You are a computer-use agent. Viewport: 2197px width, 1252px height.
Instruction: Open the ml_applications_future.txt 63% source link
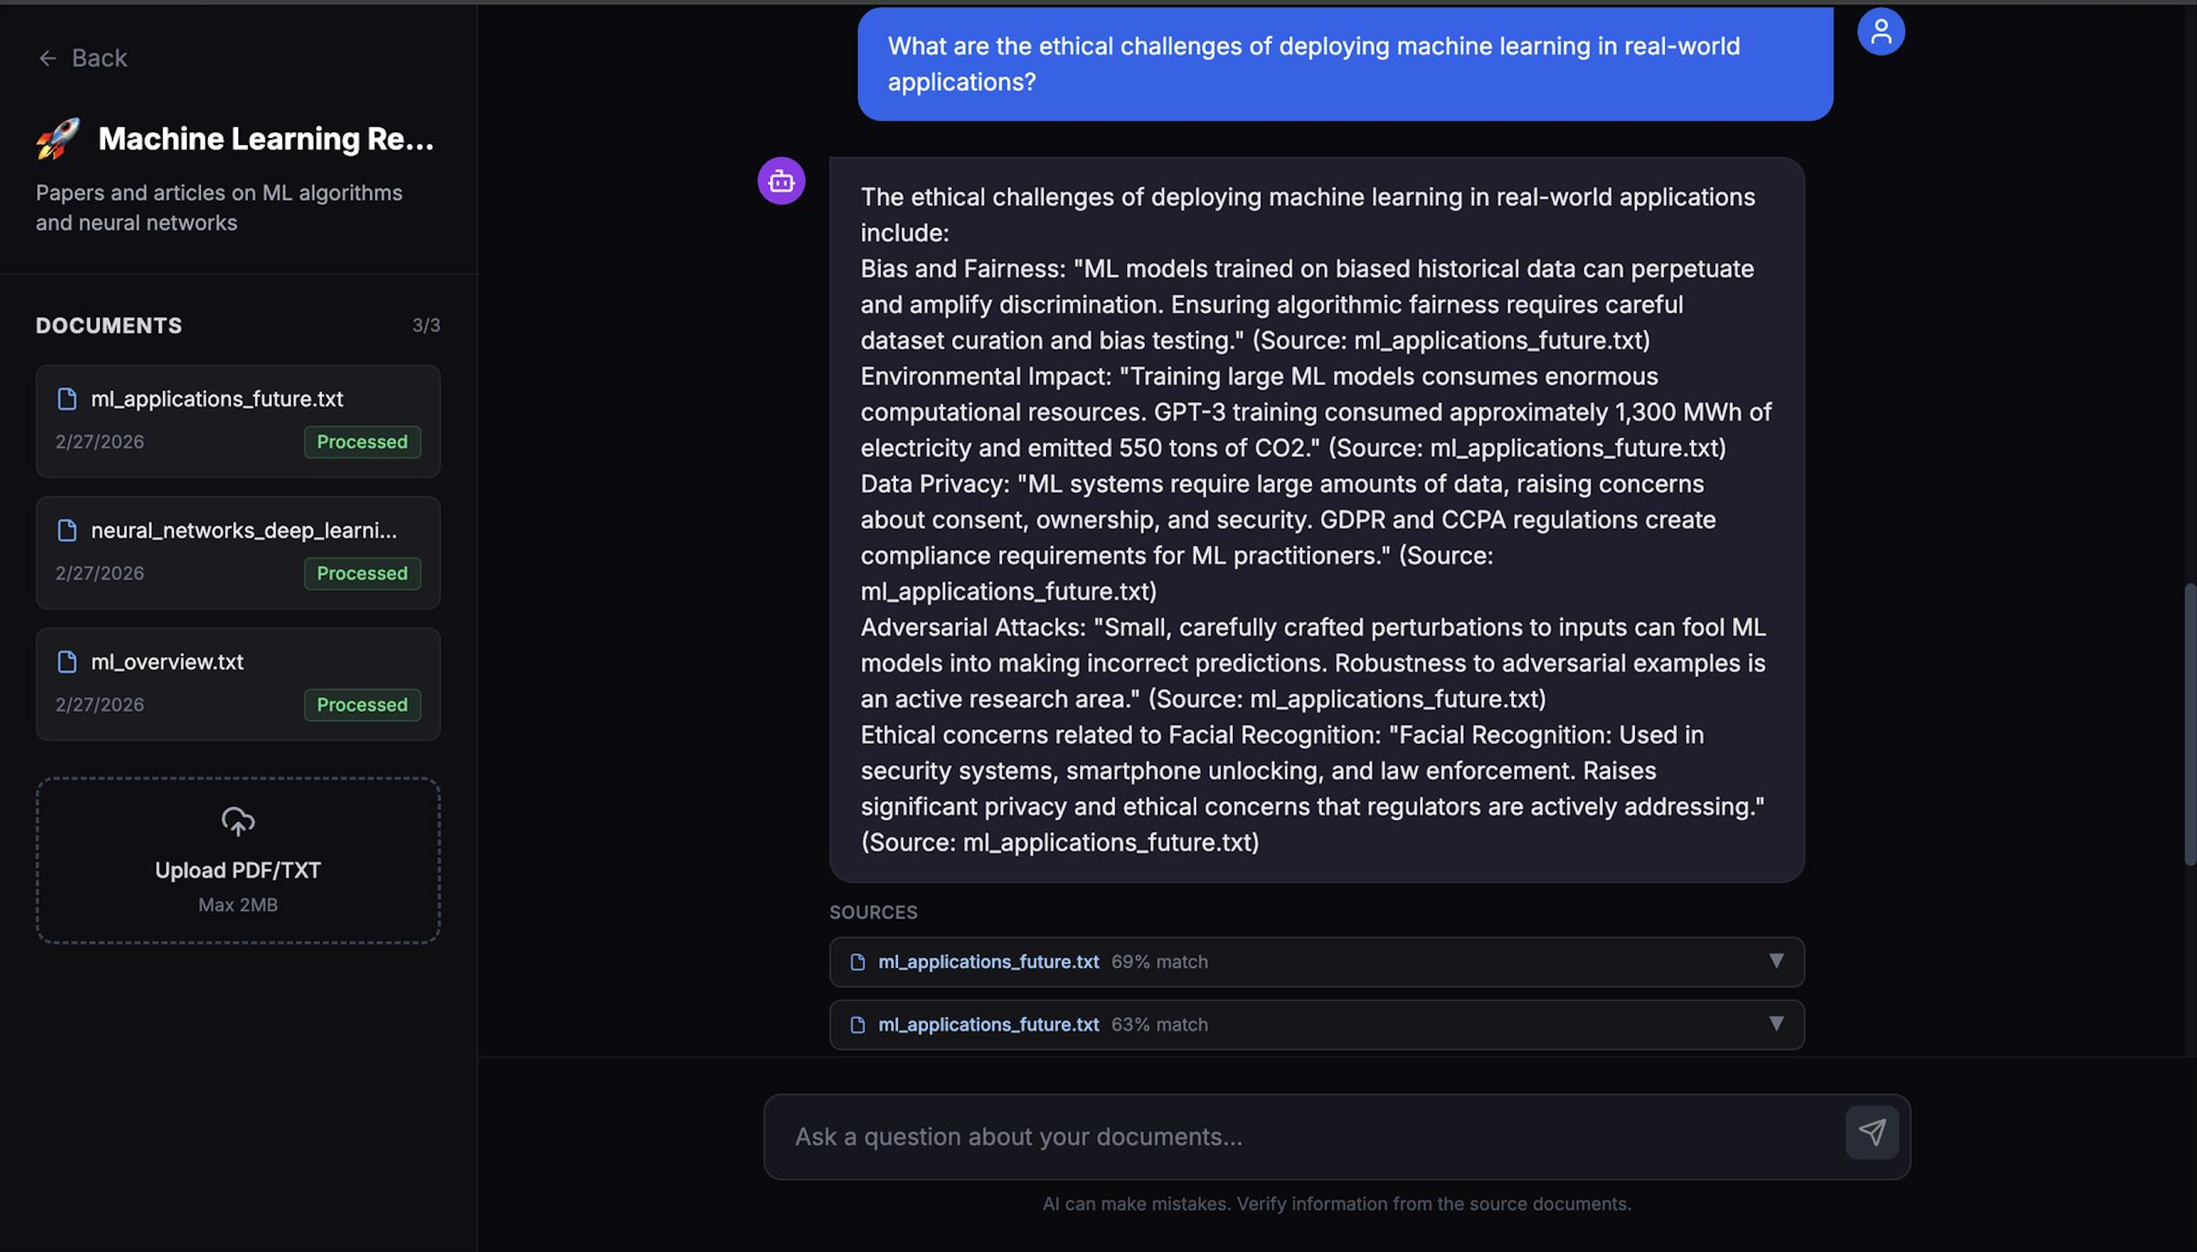tap(988, 1025)
